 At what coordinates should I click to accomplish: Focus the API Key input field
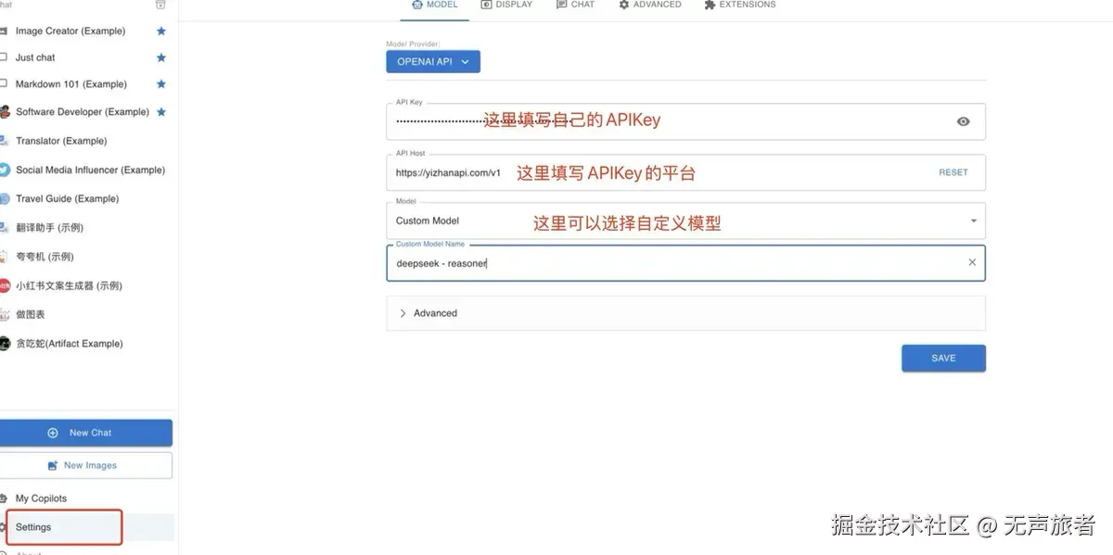685,121
